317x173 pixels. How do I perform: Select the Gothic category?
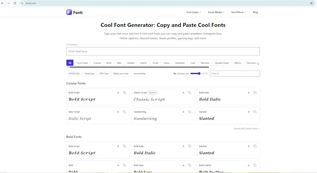[143, 63]
